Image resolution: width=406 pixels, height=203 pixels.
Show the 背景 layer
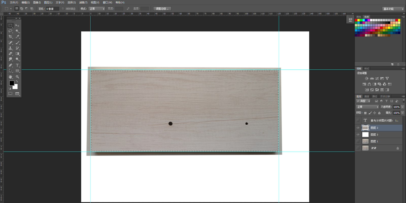point(358,148)
